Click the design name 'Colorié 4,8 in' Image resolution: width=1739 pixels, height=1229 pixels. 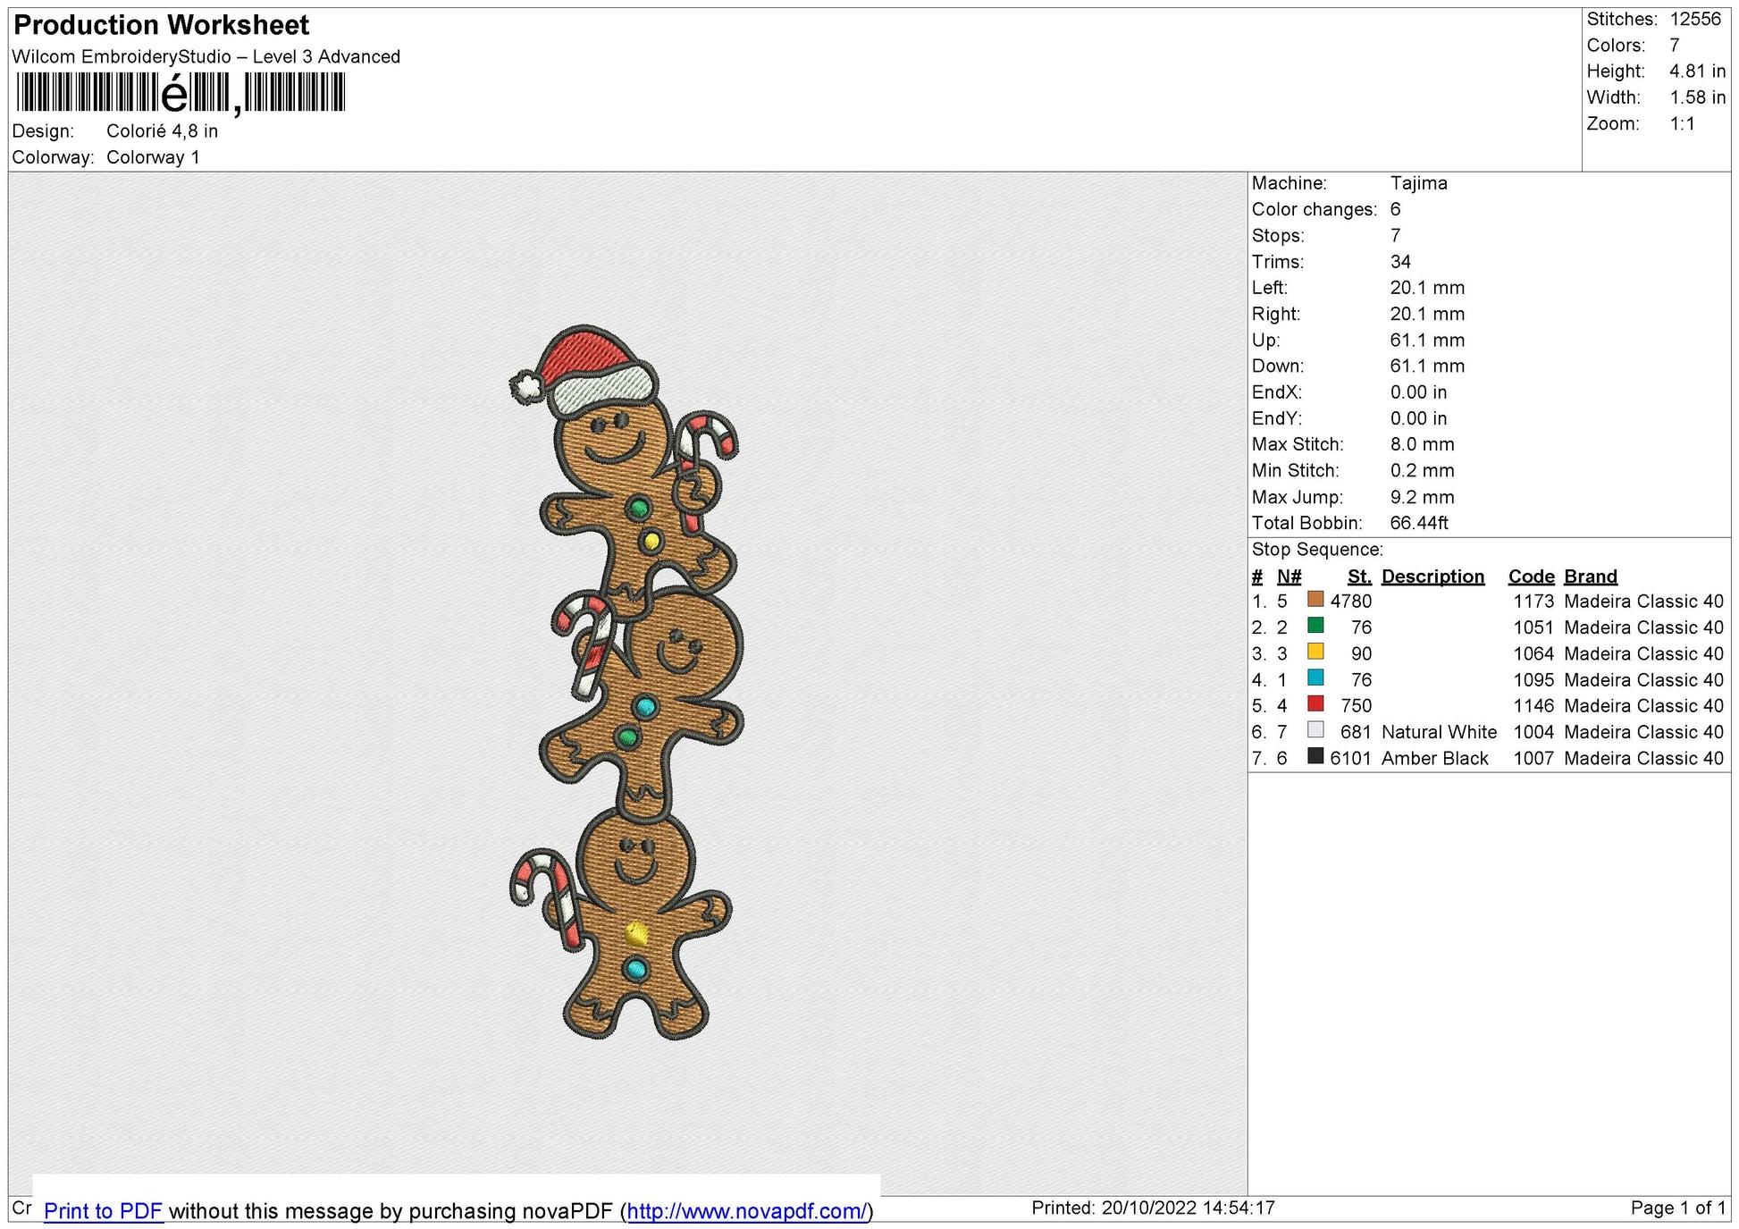click(x=163, y=130)
